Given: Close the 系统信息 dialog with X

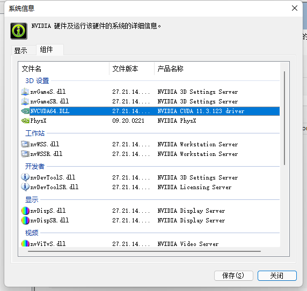Looking at the screenshot, I should click(295, 8).
